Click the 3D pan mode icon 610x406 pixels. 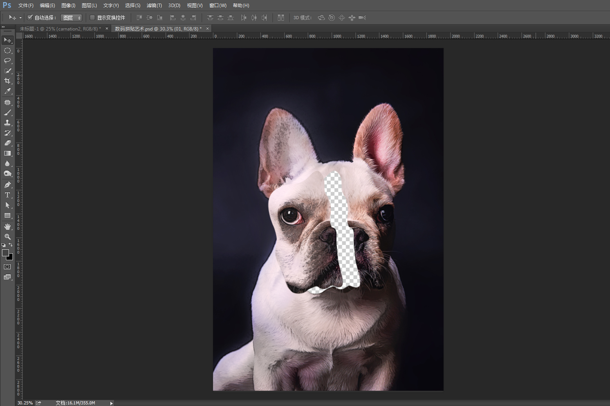pyautogui.click(x=342, y=18)
